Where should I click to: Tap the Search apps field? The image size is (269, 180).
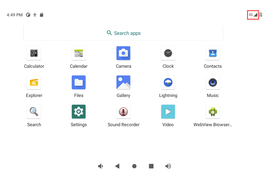(123, 33)
